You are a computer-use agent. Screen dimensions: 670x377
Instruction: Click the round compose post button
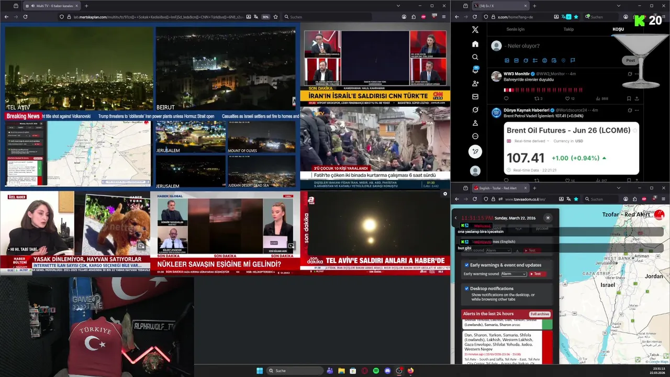[475, 151]
